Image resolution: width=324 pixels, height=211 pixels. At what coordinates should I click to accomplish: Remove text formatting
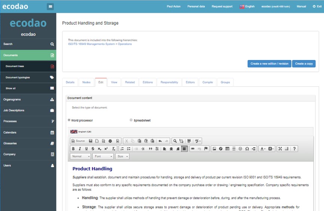coord(113,149)
